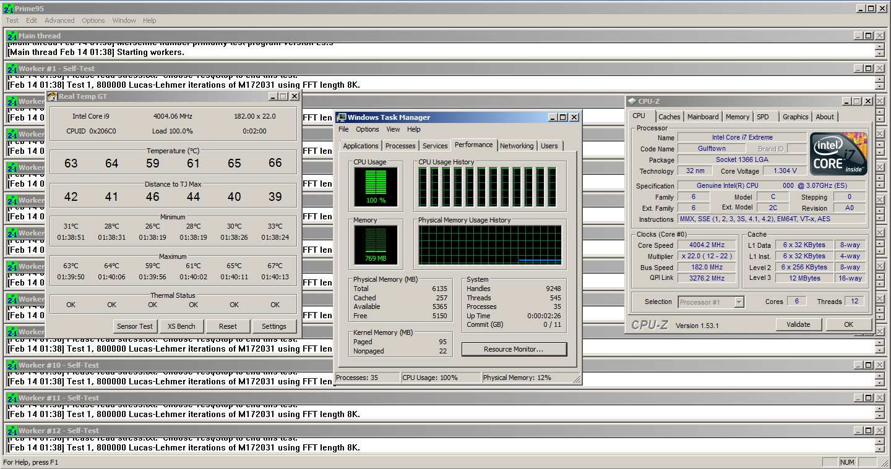Open Task Manager's Options menu
Screen dimensions: 891x469
pos(367,129)
